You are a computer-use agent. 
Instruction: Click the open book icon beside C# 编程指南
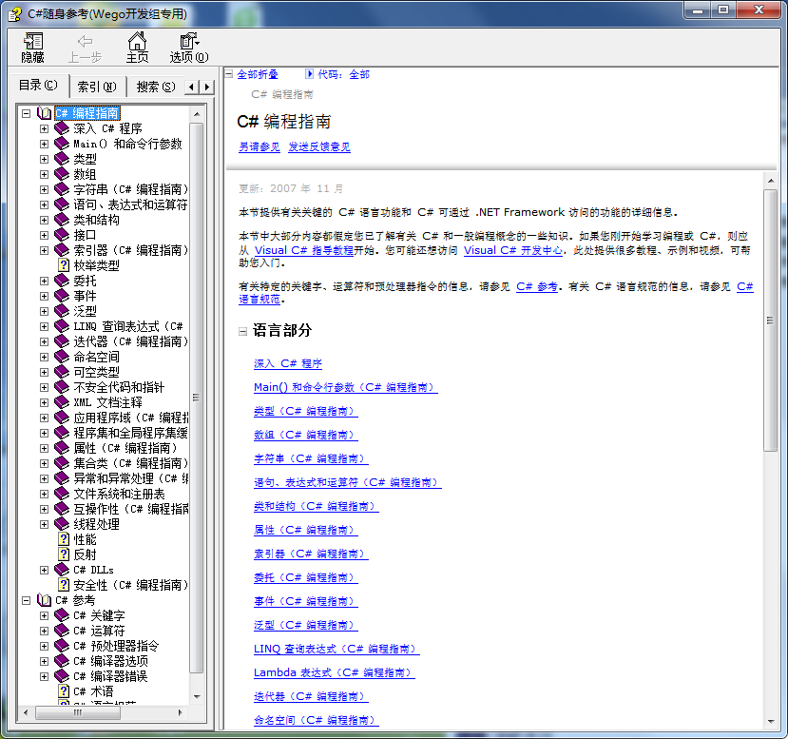tap(44, 112)
